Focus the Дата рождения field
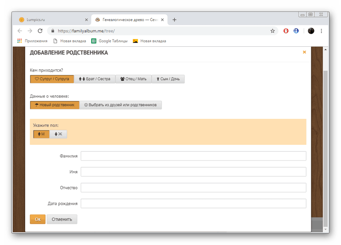Image resolution: width=341 pixels, height=245 pixels. (193, 204)
